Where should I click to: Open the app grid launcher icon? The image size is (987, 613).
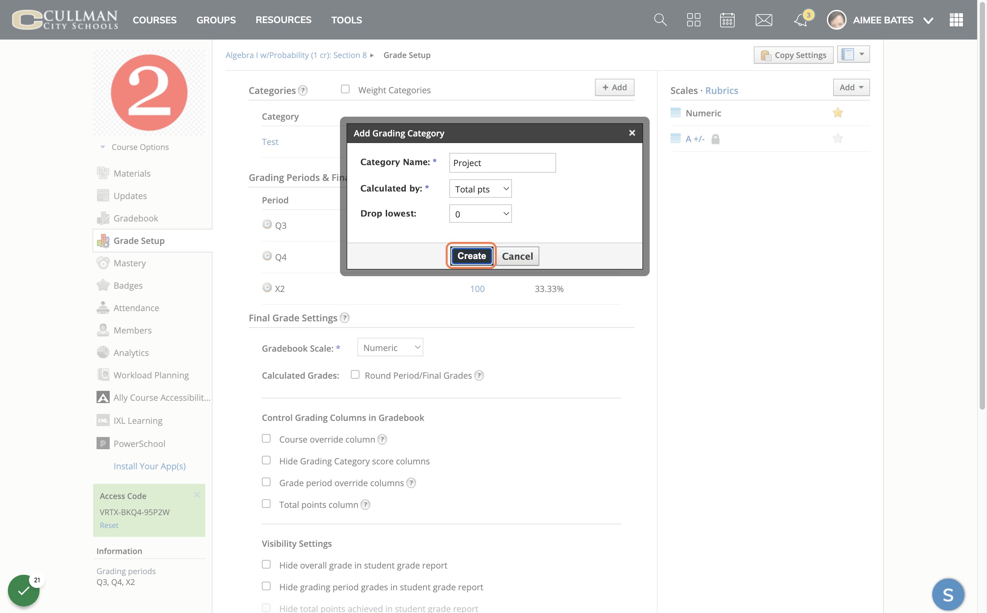pyautogui.click(x=956, y=19)
